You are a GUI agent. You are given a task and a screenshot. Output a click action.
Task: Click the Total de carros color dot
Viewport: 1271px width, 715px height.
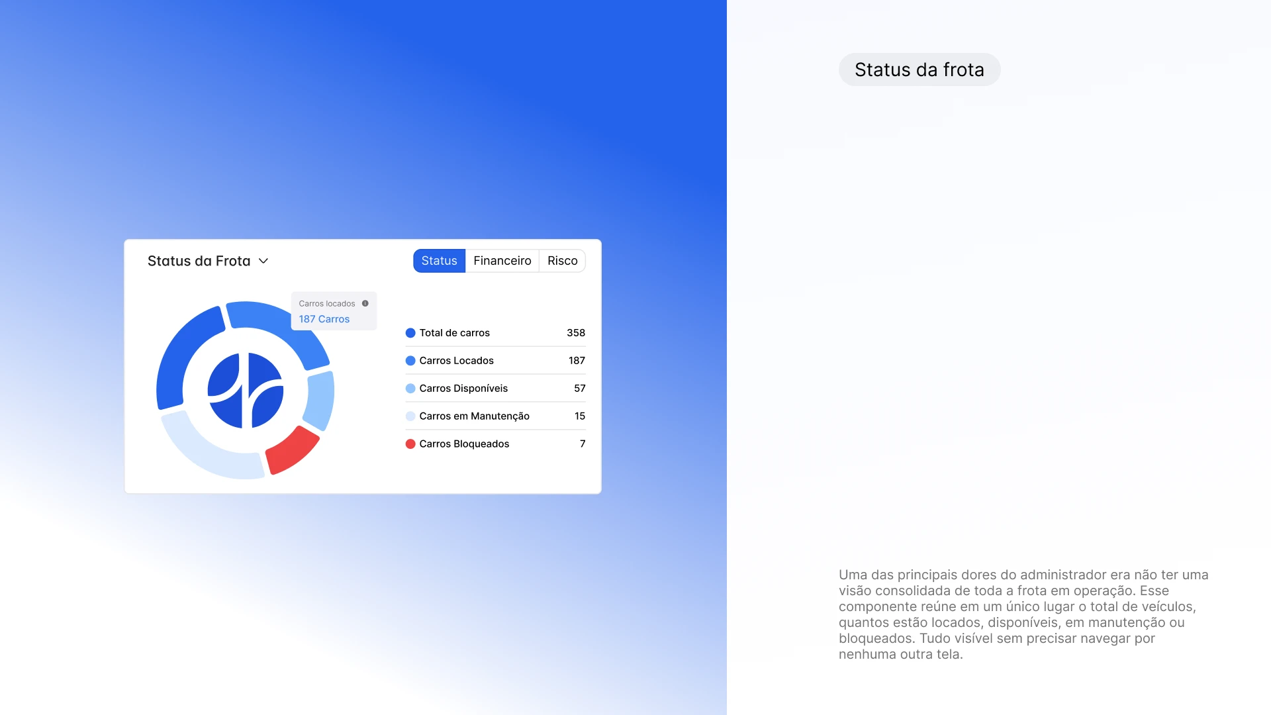click(410, 333)
